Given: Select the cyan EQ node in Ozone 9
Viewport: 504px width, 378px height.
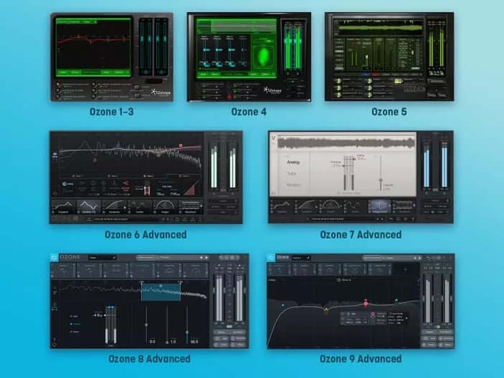Looking at the screenshot, I should (283, 305).
